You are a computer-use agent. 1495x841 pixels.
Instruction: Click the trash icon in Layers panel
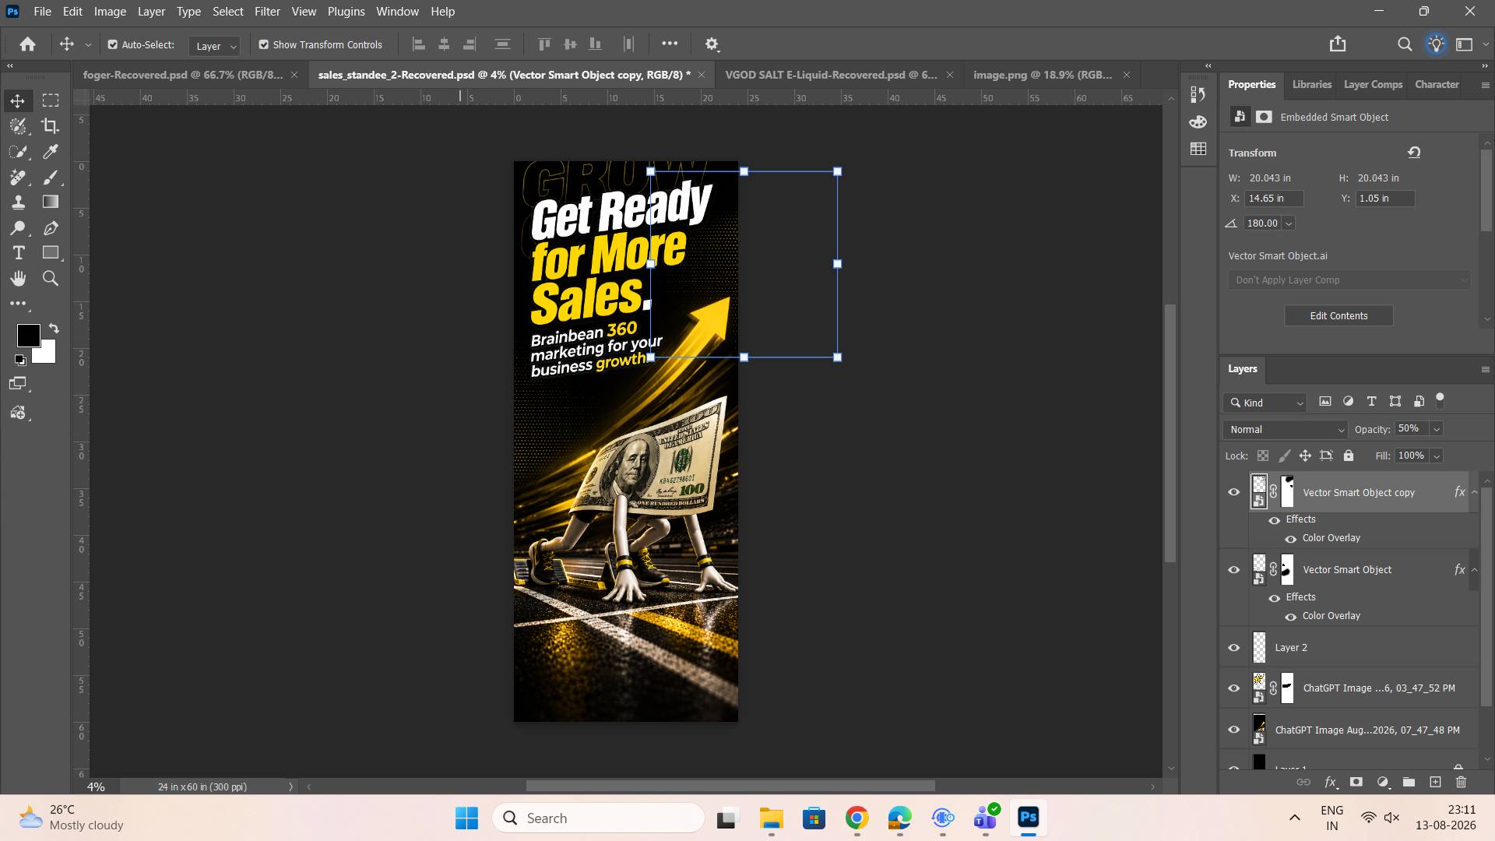[x=1461, y=782]
